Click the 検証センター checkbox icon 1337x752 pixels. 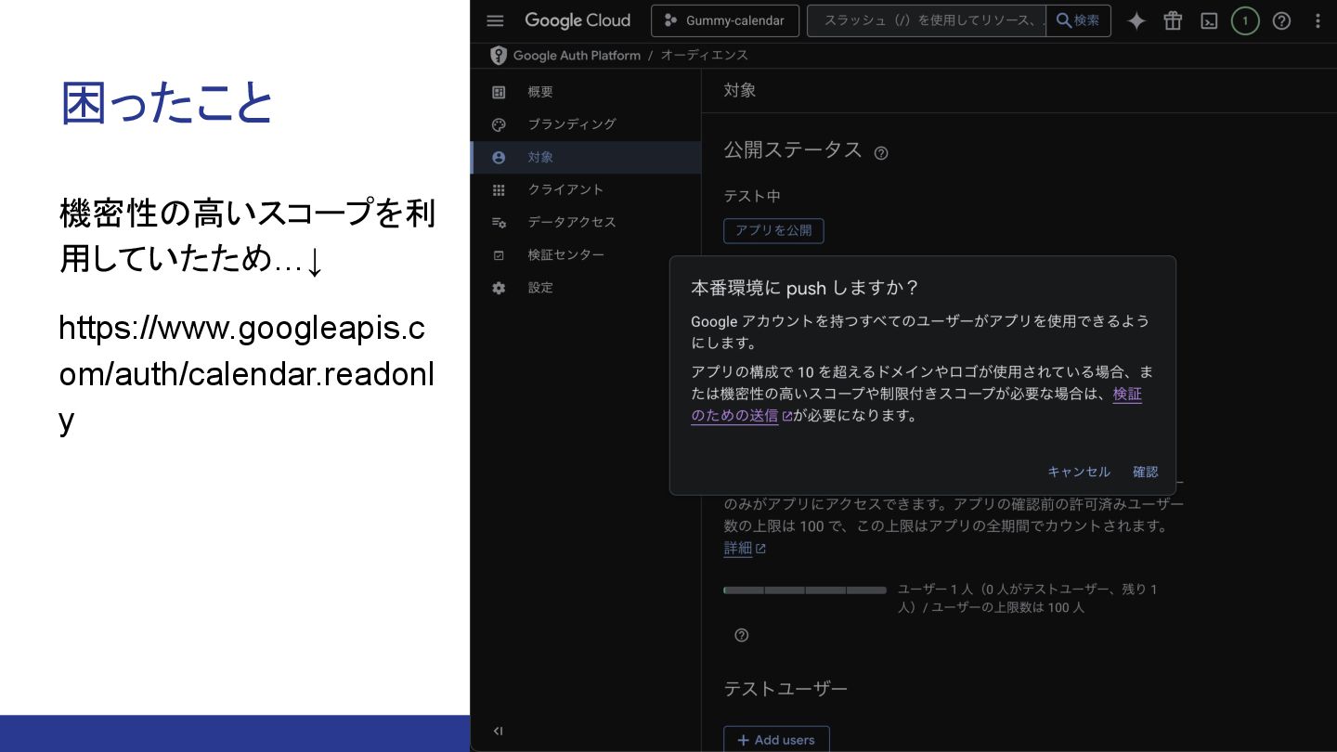(x=499, y=255)
